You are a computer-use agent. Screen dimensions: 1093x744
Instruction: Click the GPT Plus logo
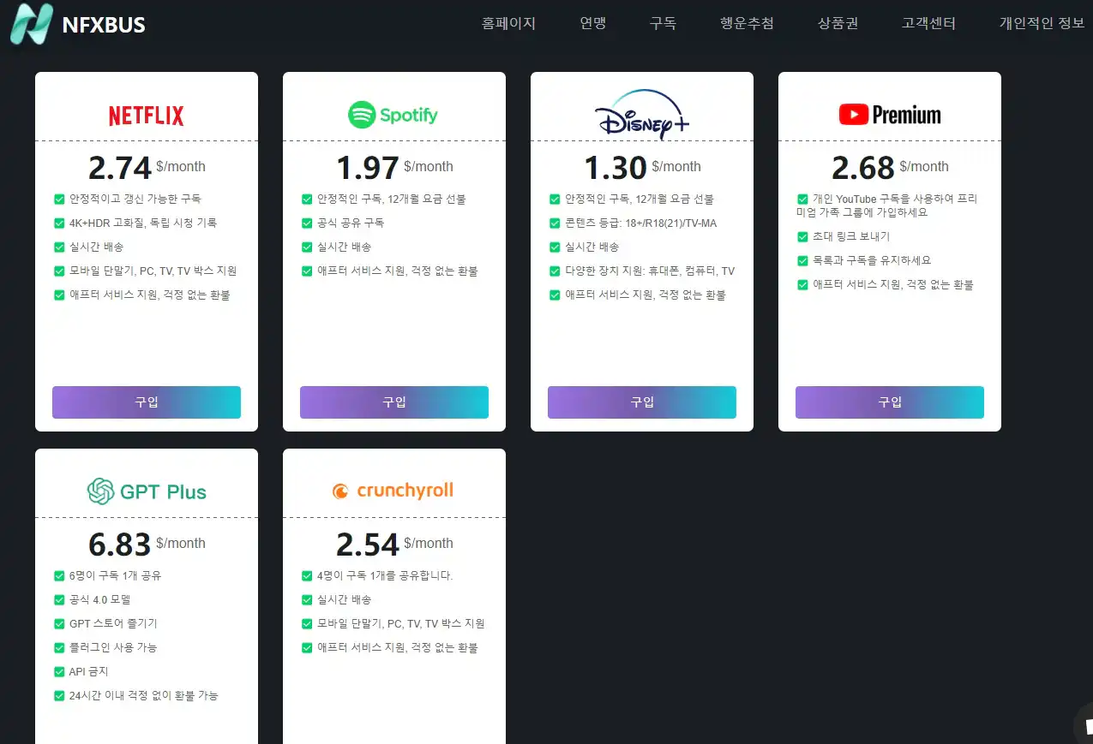point(147,491)
